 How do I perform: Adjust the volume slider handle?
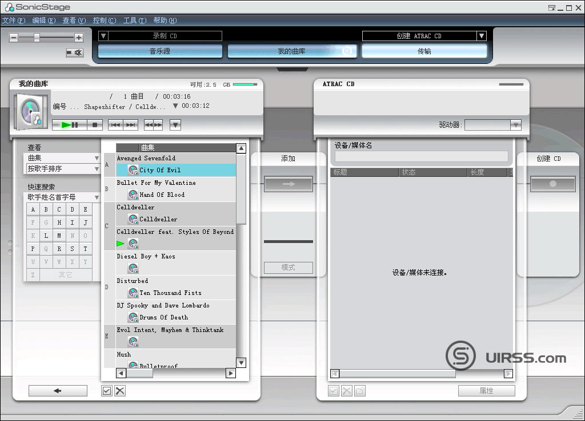[37, 37]
